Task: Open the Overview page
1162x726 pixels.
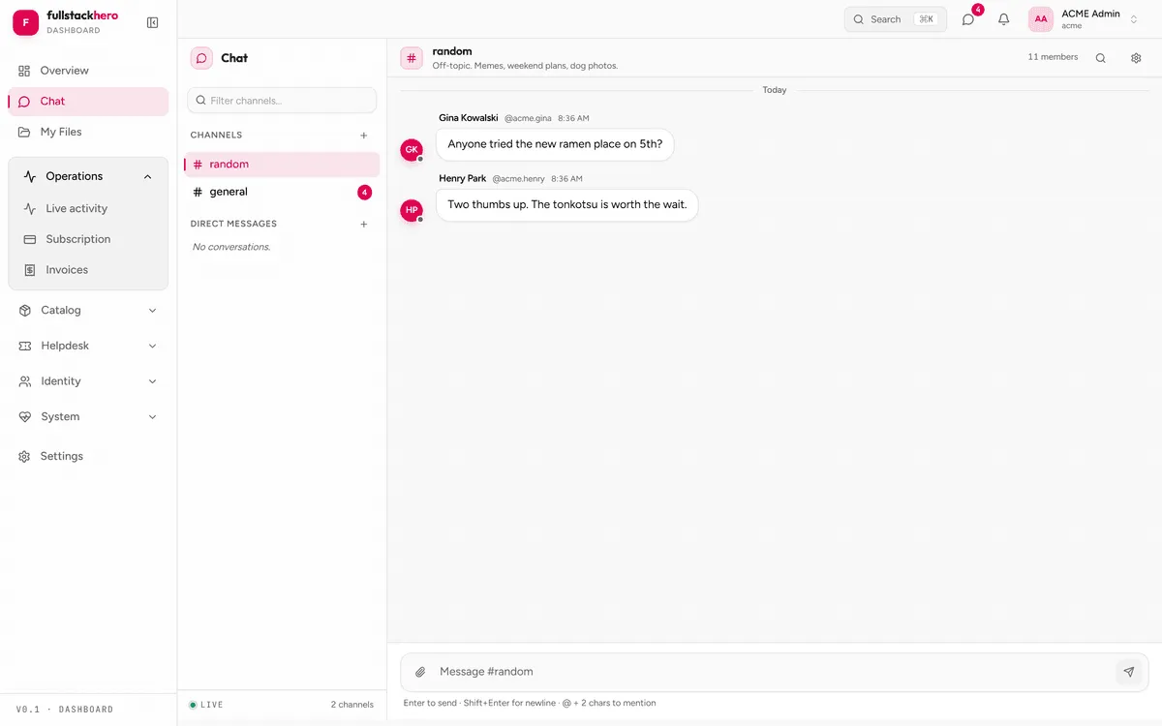Action: click(x=88, y=71)
